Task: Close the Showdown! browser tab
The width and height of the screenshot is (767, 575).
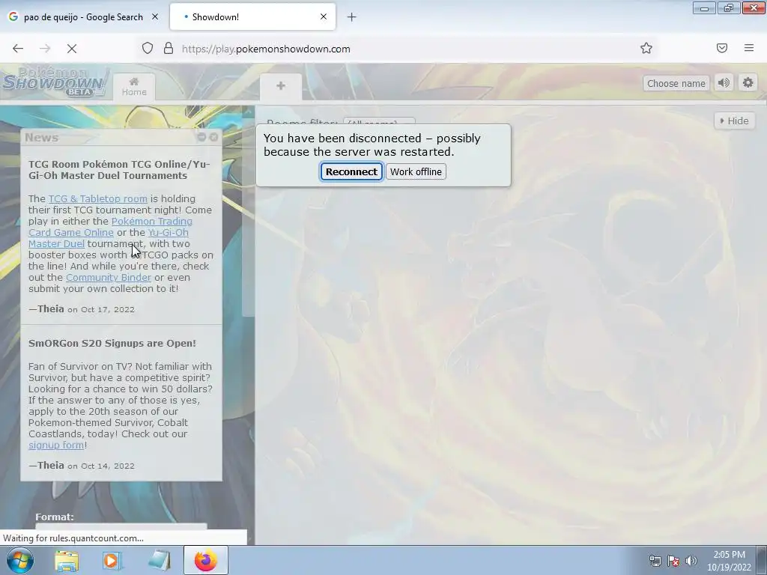Action: click(324, 16)
